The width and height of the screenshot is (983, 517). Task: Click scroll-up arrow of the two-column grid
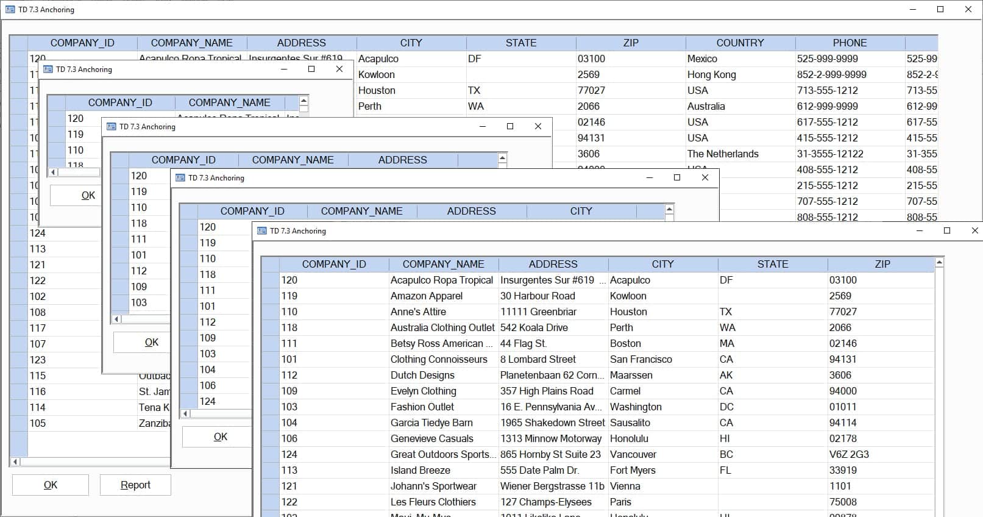pyautogui.click(x=303, y=101)
